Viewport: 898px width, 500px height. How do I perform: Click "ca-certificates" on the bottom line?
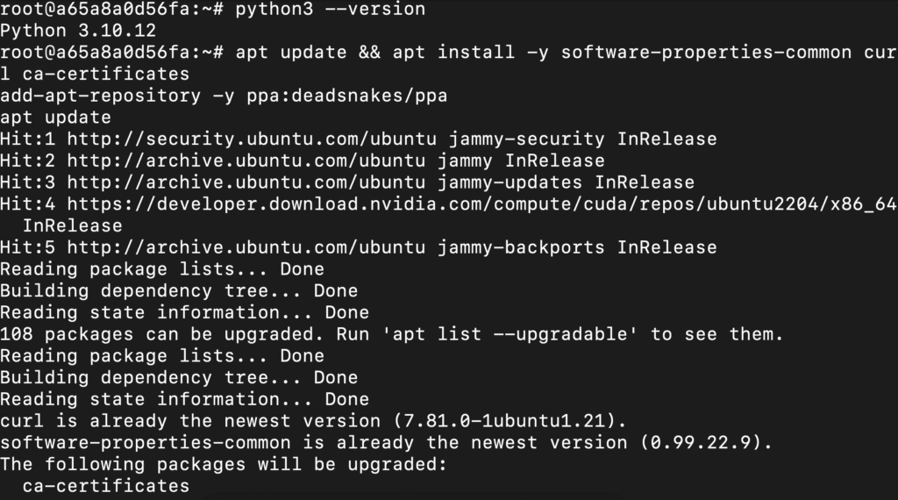pyautogui.click(x=105, y=485)
